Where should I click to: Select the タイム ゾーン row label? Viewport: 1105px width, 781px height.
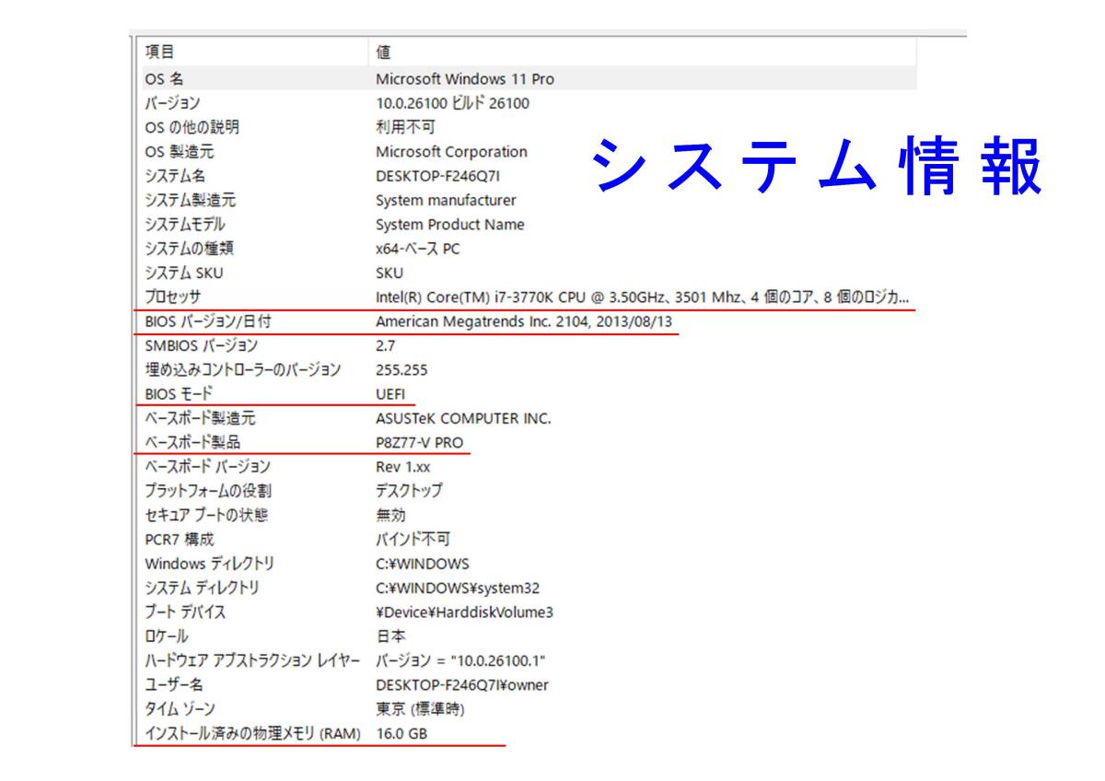(x=180, y=709)
